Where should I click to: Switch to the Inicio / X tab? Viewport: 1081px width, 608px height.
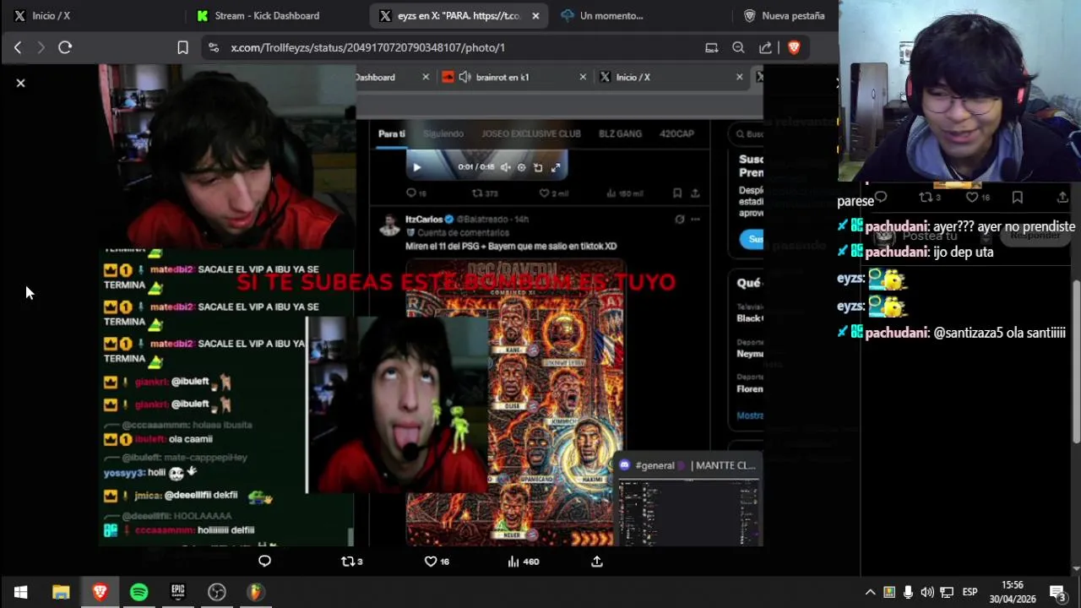[51, 15]
